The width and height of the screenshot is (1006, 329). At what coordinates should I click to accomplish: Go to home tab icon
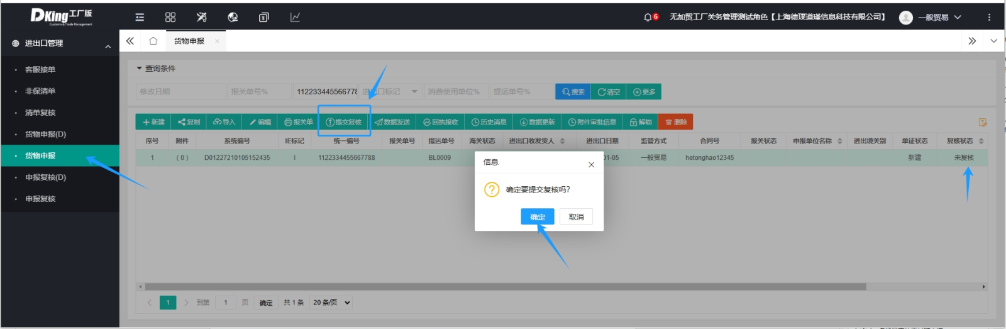pos(153,41)
